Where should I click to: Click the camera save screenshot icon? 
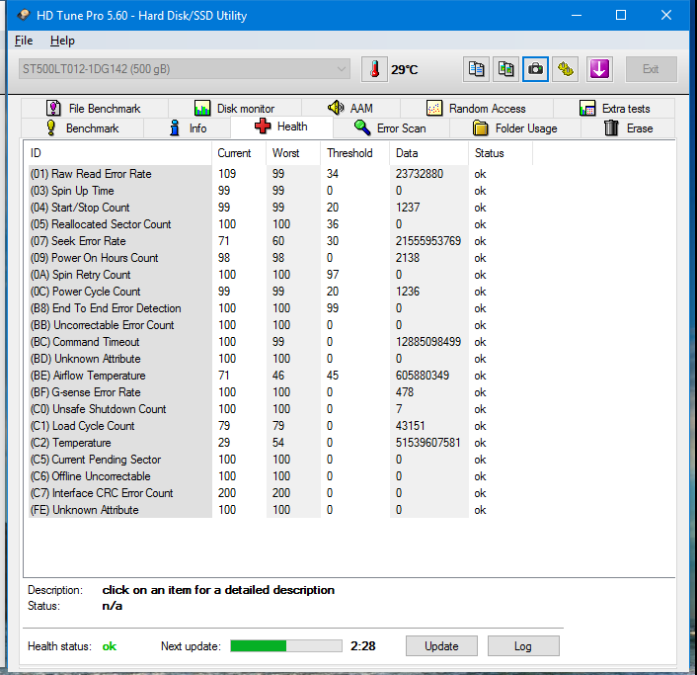535,69
